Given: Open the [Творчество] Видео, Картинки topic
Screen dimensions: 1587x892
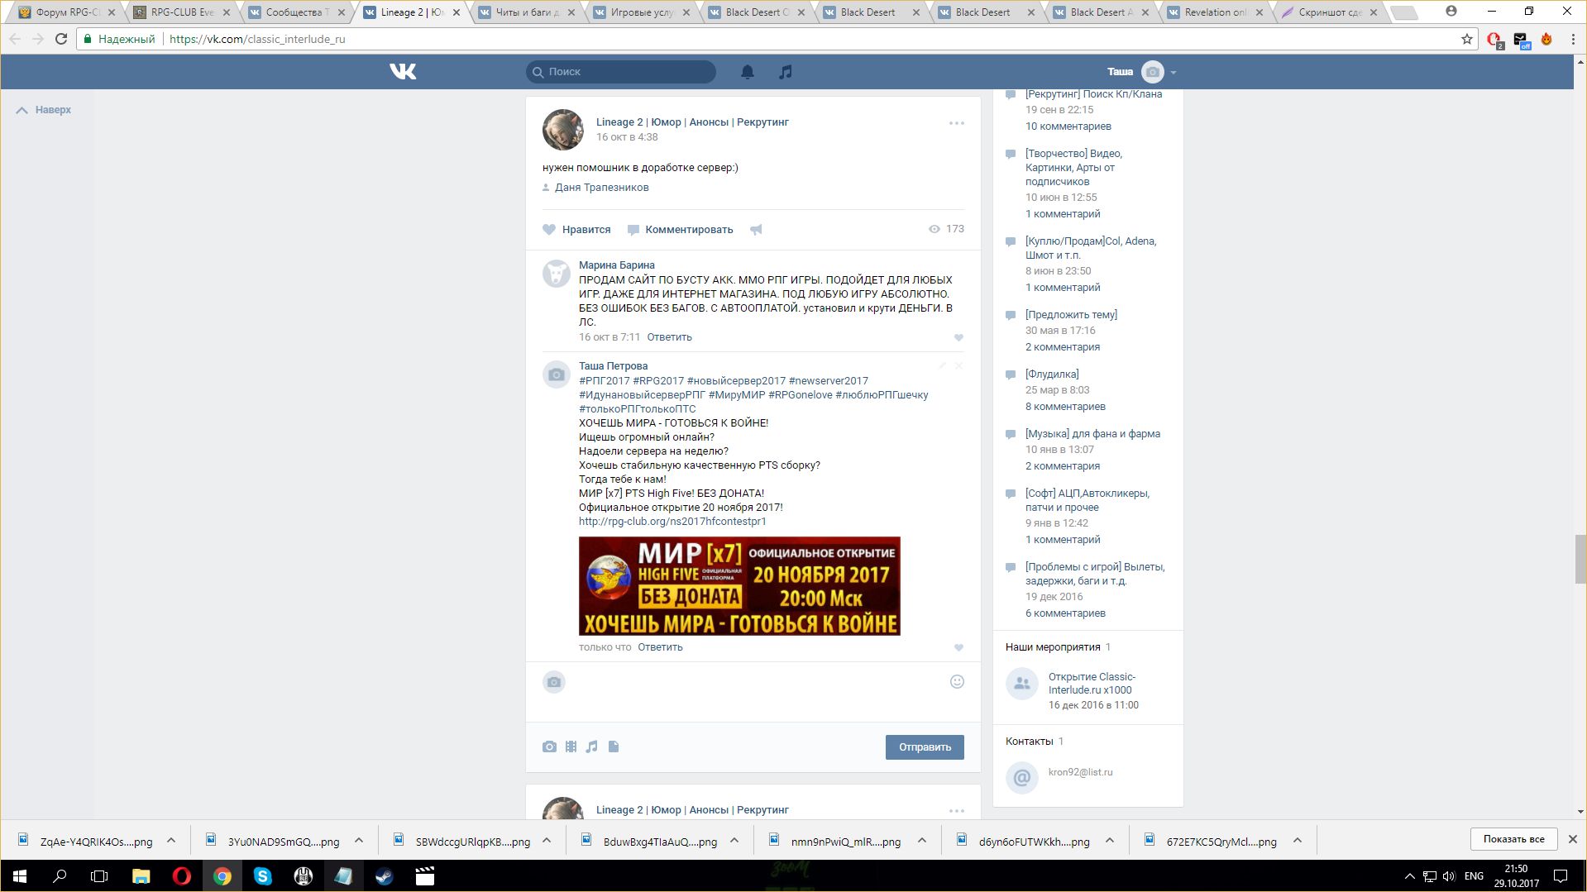Looking at the screenshot, I should (1073, 168).
